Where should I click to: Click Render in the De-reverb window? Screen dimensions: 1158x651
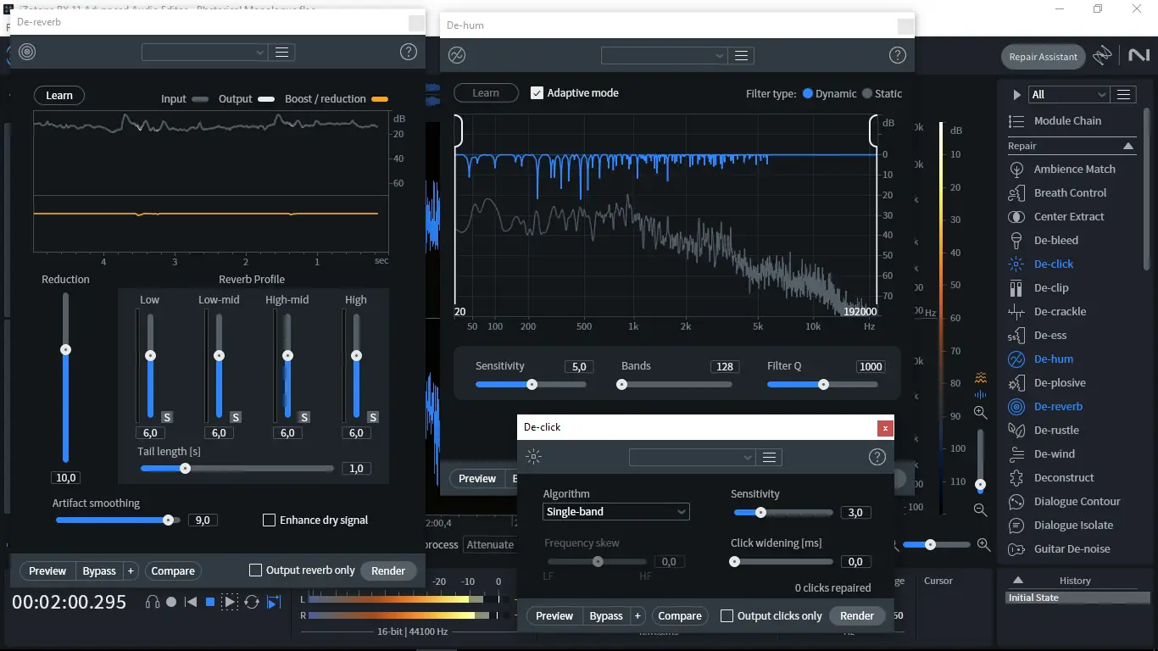click(x=388, y=570)
